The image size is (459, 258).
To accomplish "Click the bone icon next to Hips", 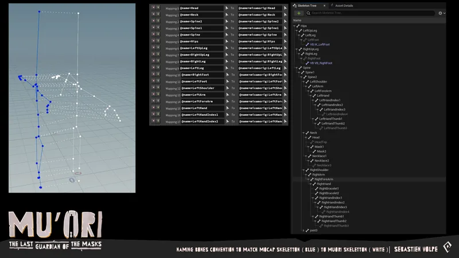I will pyautogui.click(x=298, y=26).
